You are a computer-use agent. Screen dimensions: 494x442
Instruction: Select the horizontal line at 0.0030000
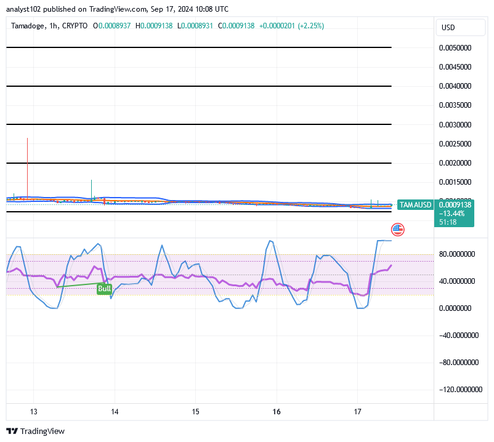click(x=198, y=124)
